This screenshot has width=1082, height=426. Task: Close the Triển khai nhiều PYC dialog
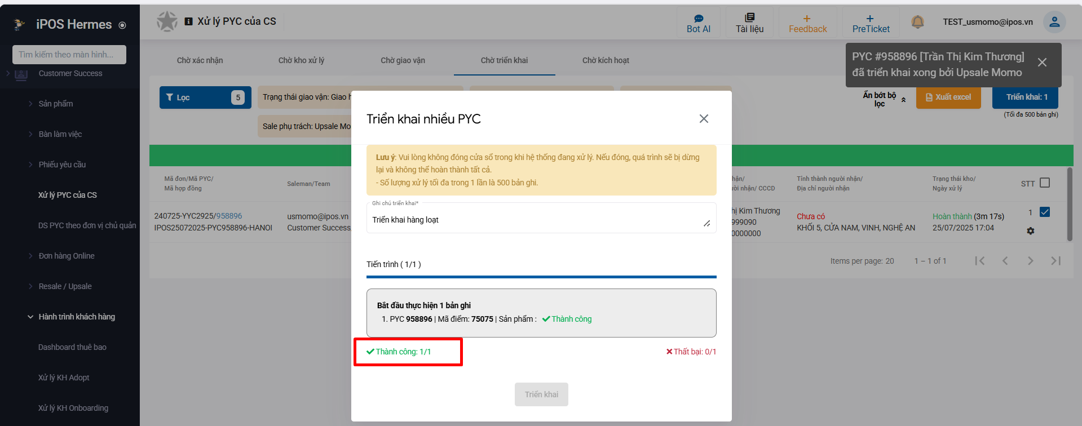tap(704, 119)
